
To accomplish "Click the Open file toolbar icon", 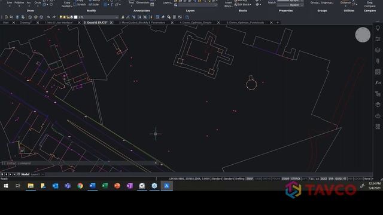I will pyautogui.click(x=11, y=17).
